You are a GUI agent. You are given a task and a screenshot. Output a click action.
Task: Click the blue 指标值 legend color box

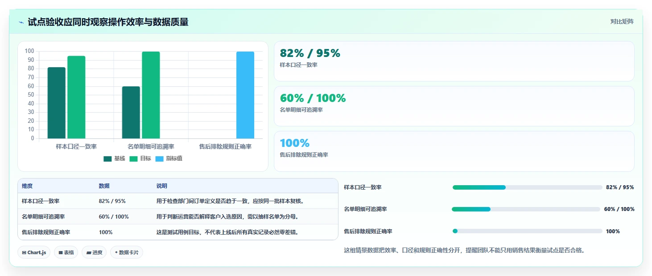coord(159,159)
